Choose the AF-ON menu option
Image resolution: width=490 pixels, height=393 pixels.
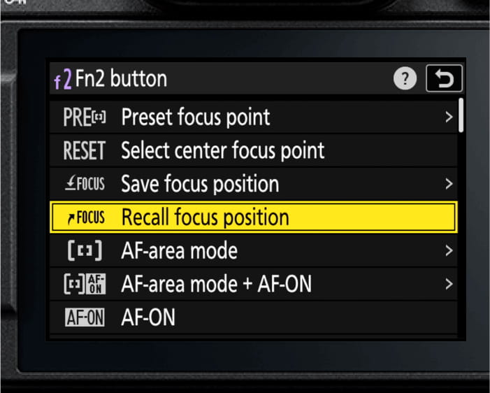(x=148, y=318)
